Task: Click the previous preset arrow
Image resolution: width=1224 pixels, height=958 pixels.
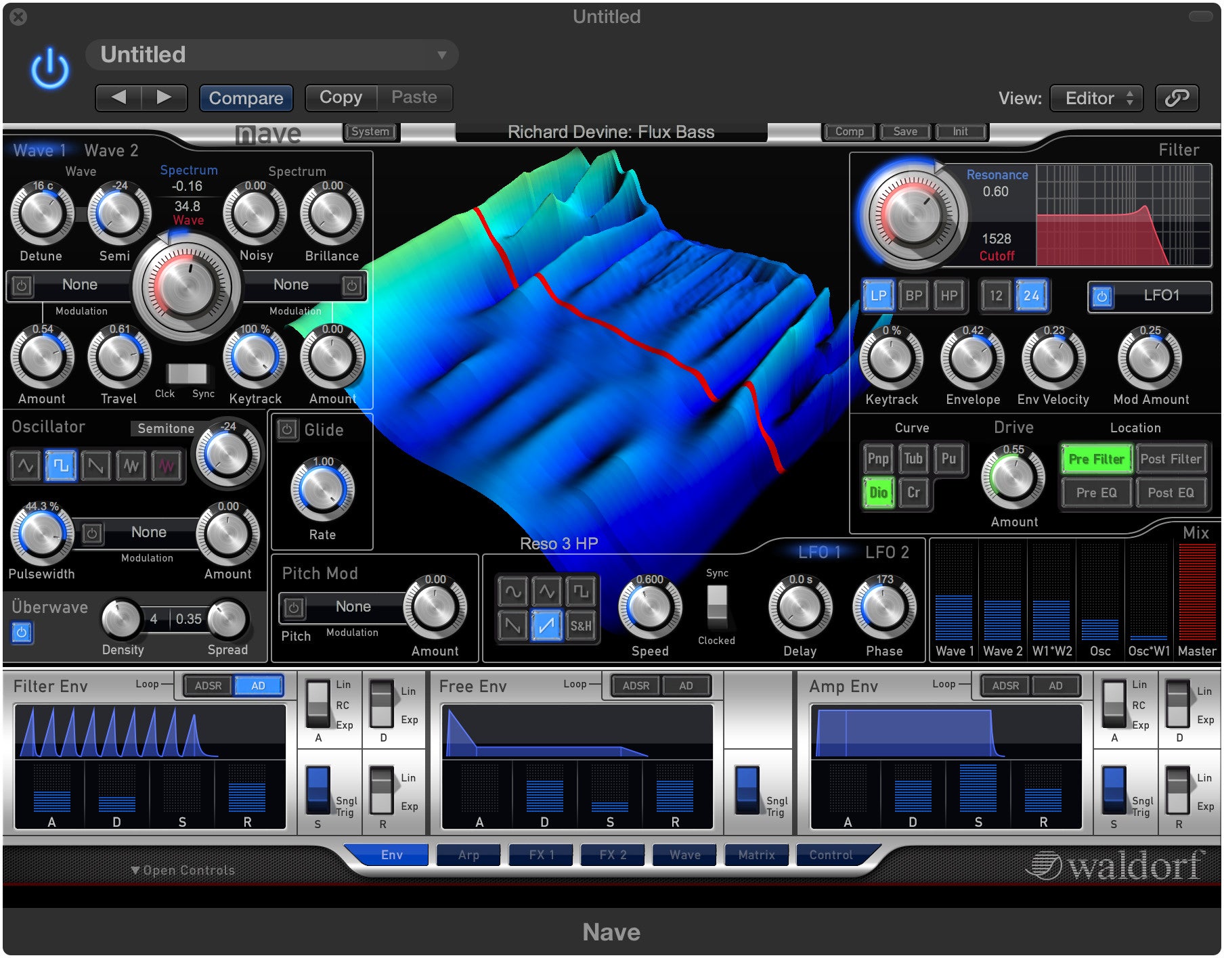Action: click(x=120, y=97)
